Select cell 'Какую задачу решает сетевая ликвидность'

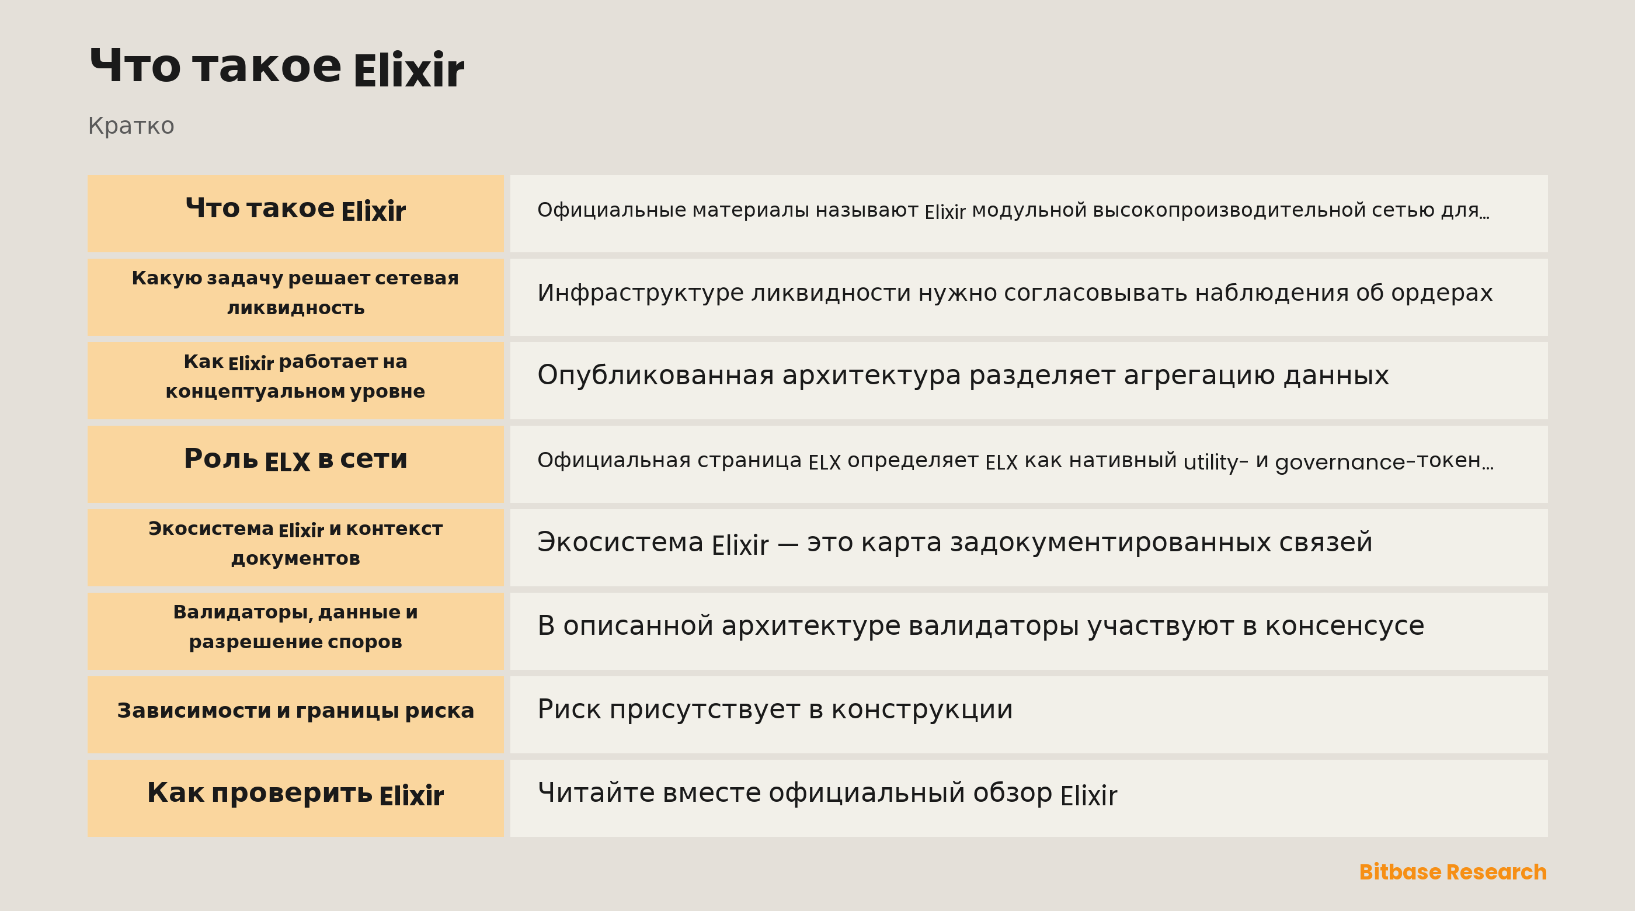point(295,297)
